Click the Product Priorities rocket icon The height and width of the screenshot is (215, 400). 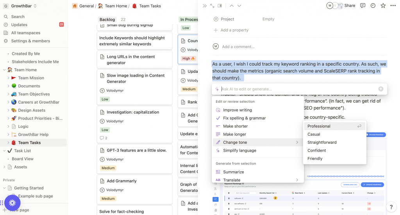click(14, 118)
